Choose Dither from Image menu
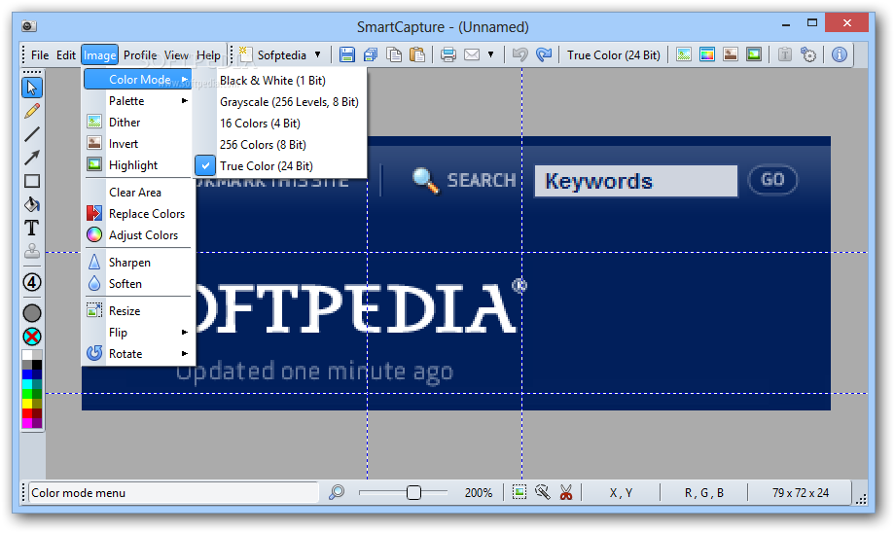The height and width of the screenshot is (533, 895). (x=138, y=123)
